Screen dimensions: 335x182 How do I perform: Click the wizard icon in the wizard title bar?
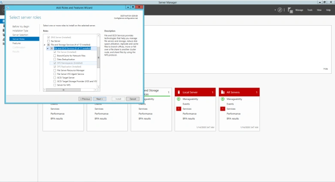click(8, 7)
